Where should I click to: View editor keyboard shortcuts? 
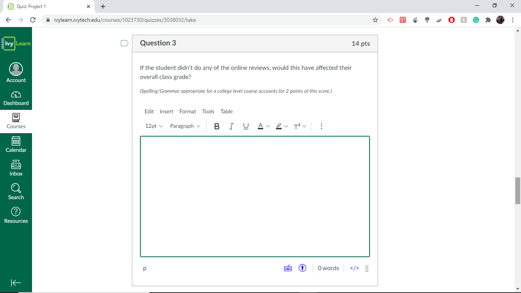pyautogui.click(x=288, y=268)
